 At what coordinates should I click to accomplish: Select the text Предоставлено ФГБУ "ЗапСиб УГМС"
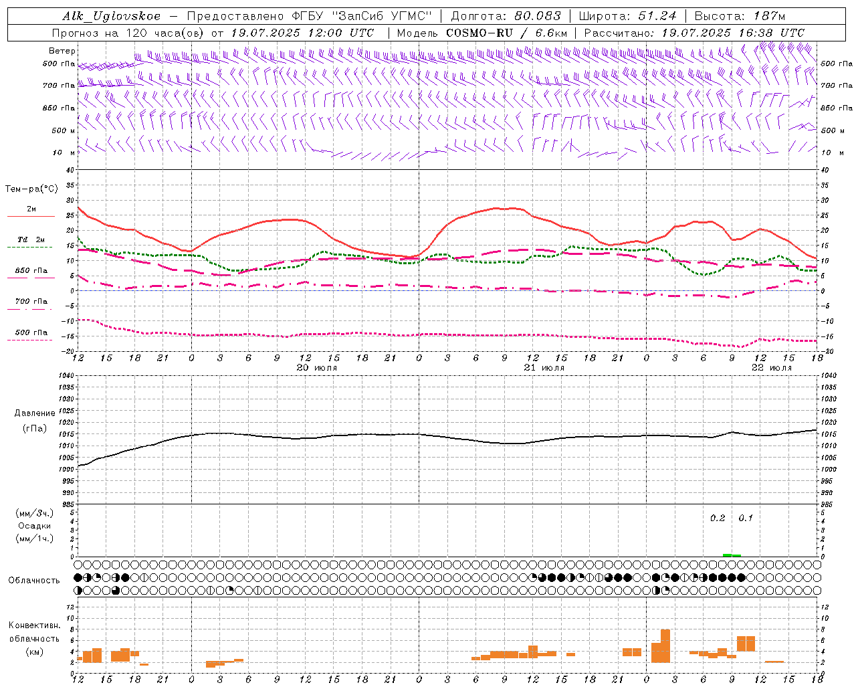pos(310,16)
